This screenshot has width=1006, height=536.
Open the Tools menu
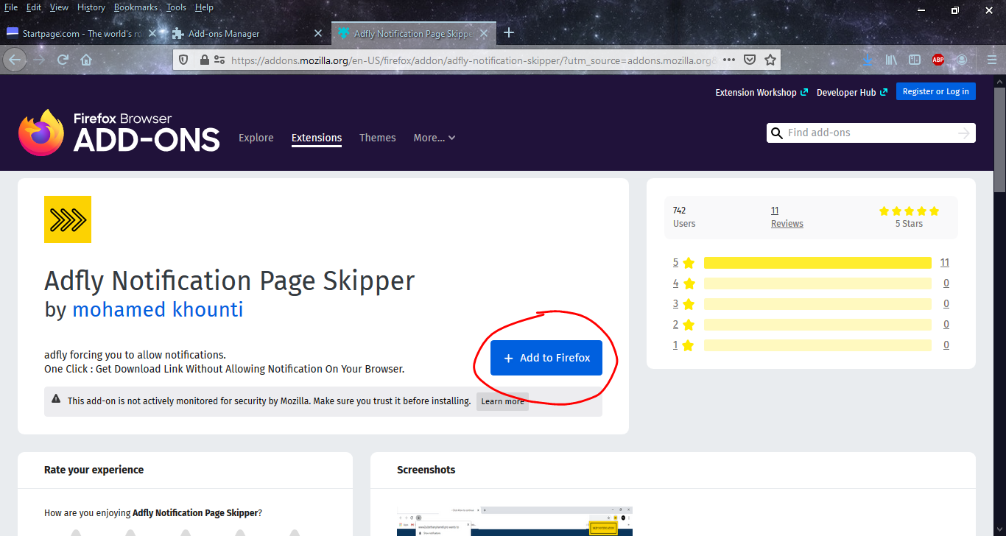(x=177, y=7)
